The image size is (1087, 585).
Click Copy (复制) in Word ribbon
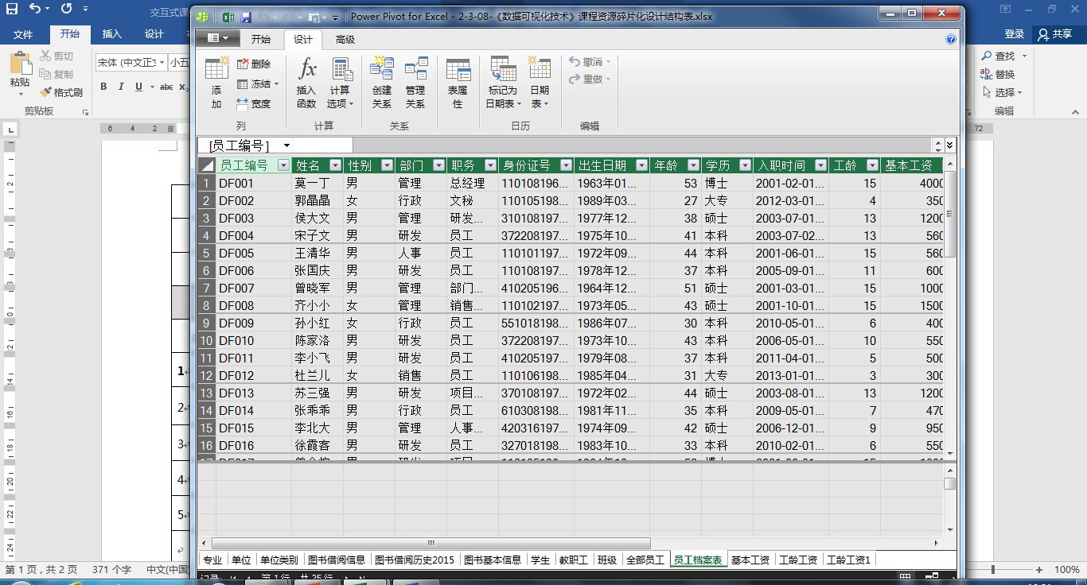tap(56, 74)
